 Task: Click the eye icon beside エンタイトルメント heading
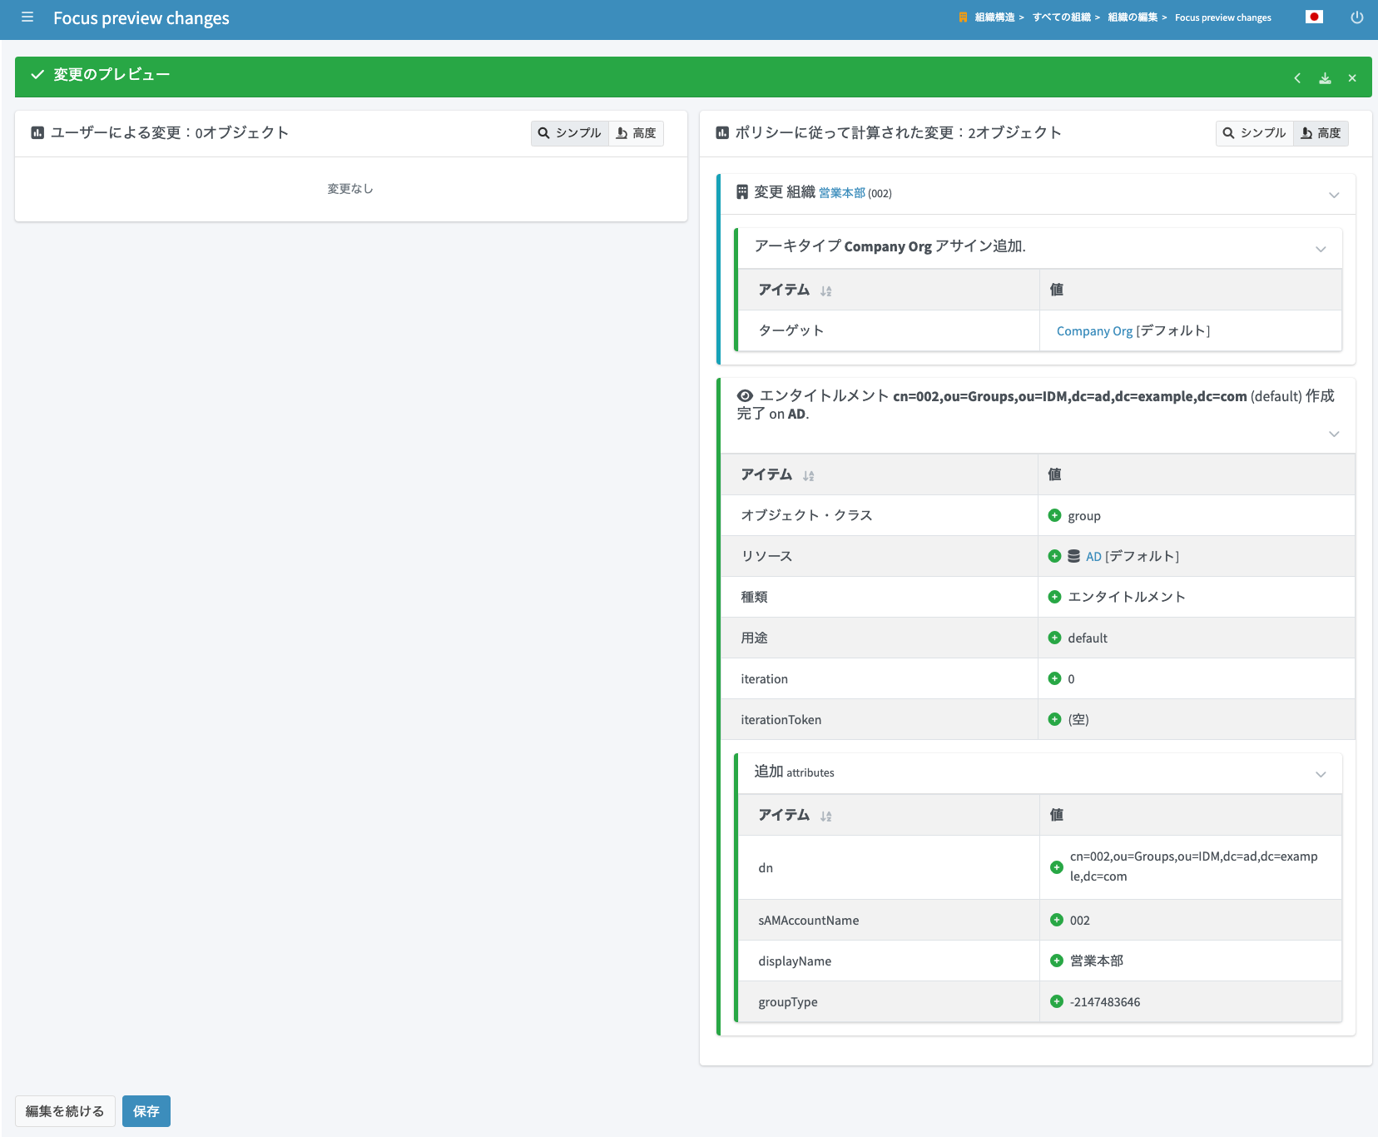tap(746, 396)
